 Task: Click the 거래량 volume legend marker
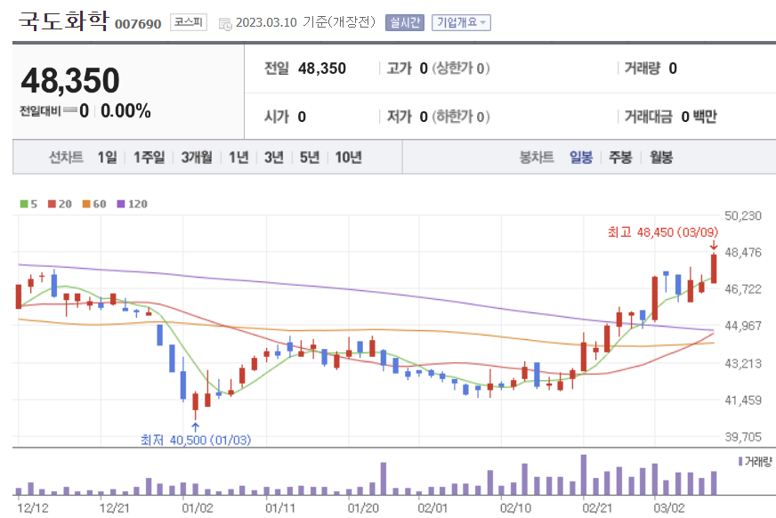pyautogui.click(x=740, y=462)
